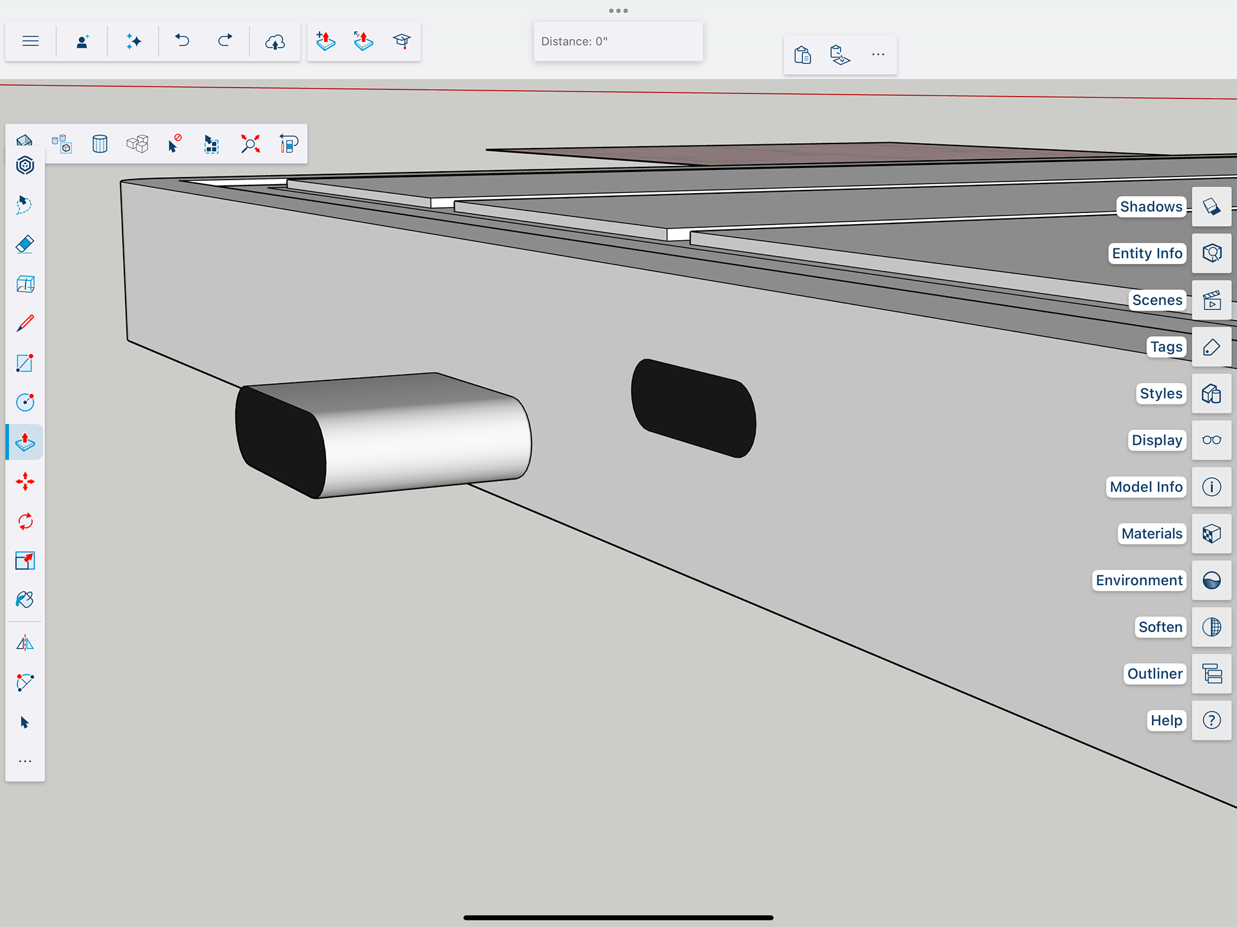Expand more tools ellipsis in left toolbar

click(24, 762)
